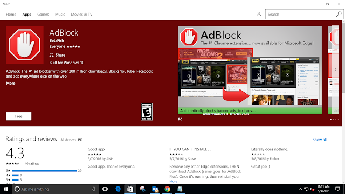Open the Movies & TV tab
Image resolution: width=345 pixels, height=194 pixels.
(81, 15)
